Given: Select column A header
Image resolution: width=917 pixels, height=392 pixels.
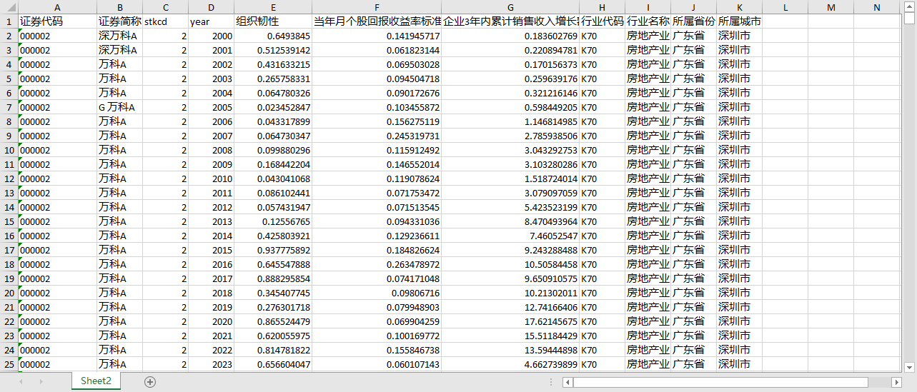Looking at the screenshot, I should tap(57, 7).
